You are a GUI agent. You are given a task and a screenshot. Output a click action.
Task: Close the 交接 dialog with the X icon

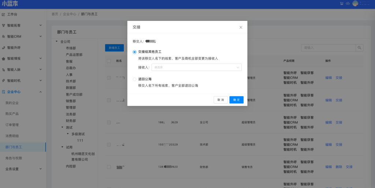coord(241,27)
